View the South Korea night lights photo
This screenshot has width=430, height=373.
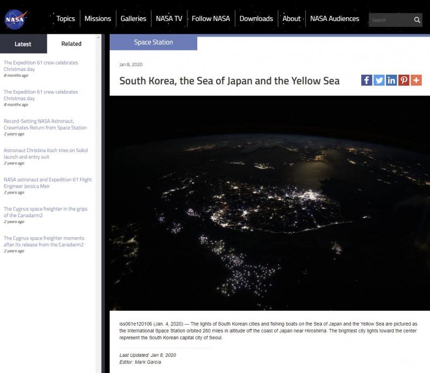[x=270, y=203]
